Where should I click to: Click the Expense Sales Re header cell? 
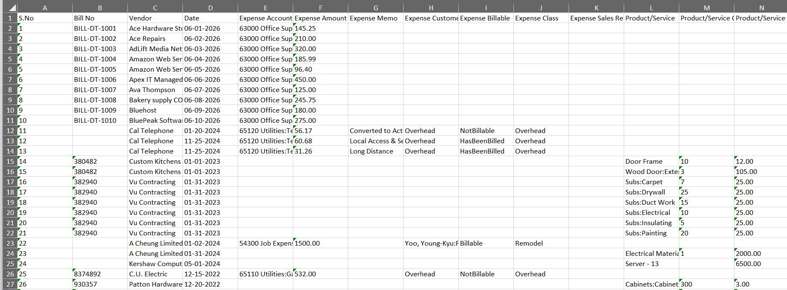coord(596,18)
